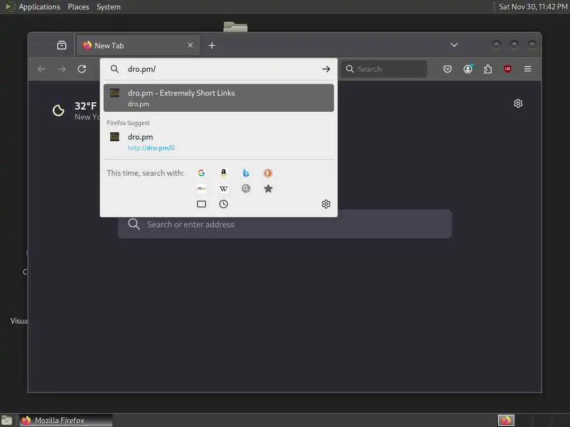Image resolution: width=570 pixels, height=427 pixels.
Task: Search this time with eBay
Action: tap(202, 188)
